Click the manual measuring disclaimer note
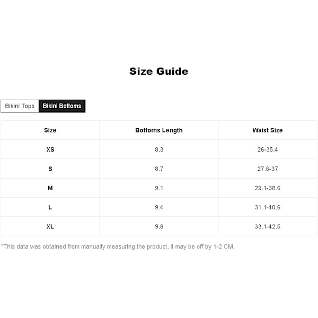 pyautogui.click(x=118, y=246)
